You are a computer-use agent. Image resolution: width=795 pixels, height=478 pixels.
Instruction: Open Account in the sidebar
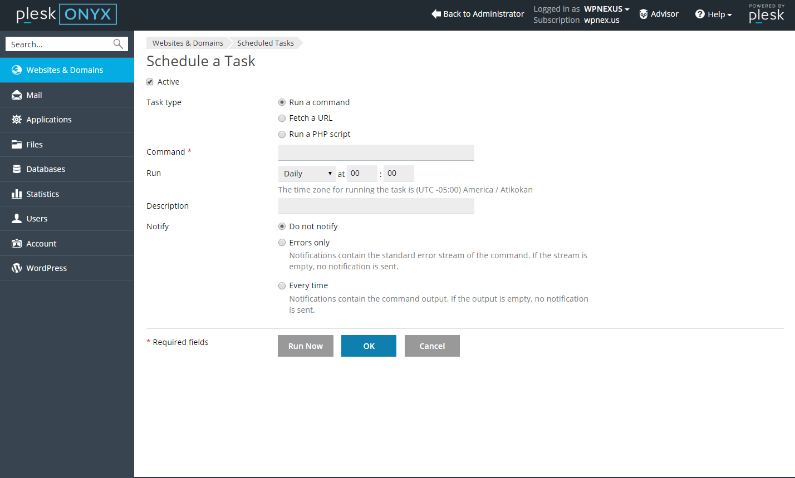pyautogui.click(x=67, y=244)
